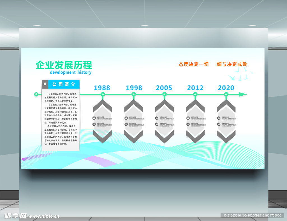Click the year label 2020
Screen dimensions: 287x221
226,88
